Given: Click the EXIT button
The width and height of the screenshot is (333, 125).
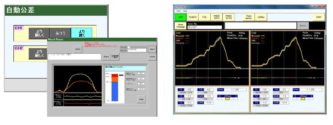Looking at the screenshot, I should (x=319, y=17).
